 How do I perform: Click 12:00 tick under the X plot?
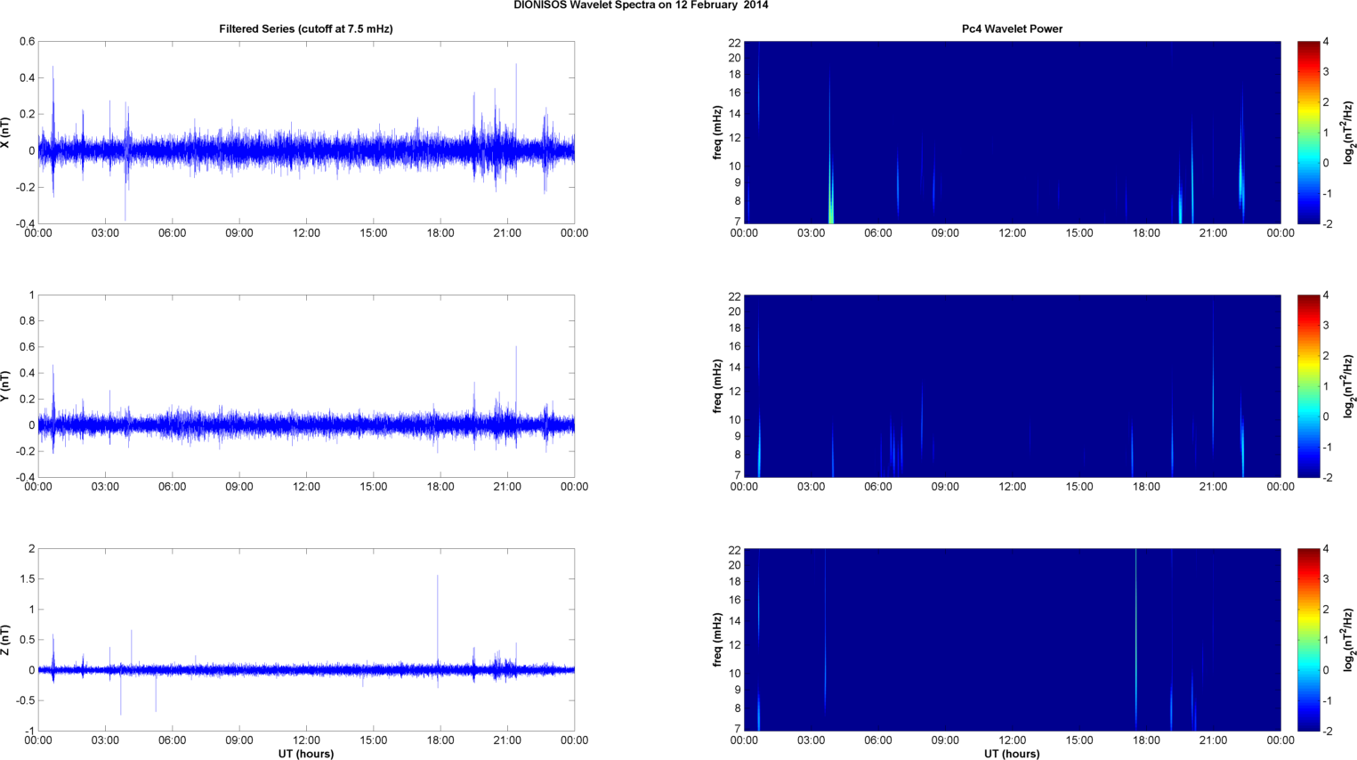306,233
